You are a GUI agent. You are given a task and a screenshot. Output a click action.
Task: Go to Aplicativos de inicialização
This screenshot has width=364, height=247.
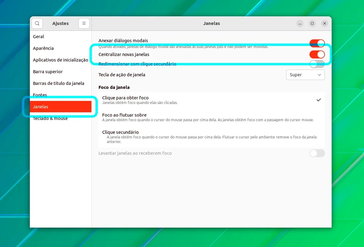coord(61,60)
